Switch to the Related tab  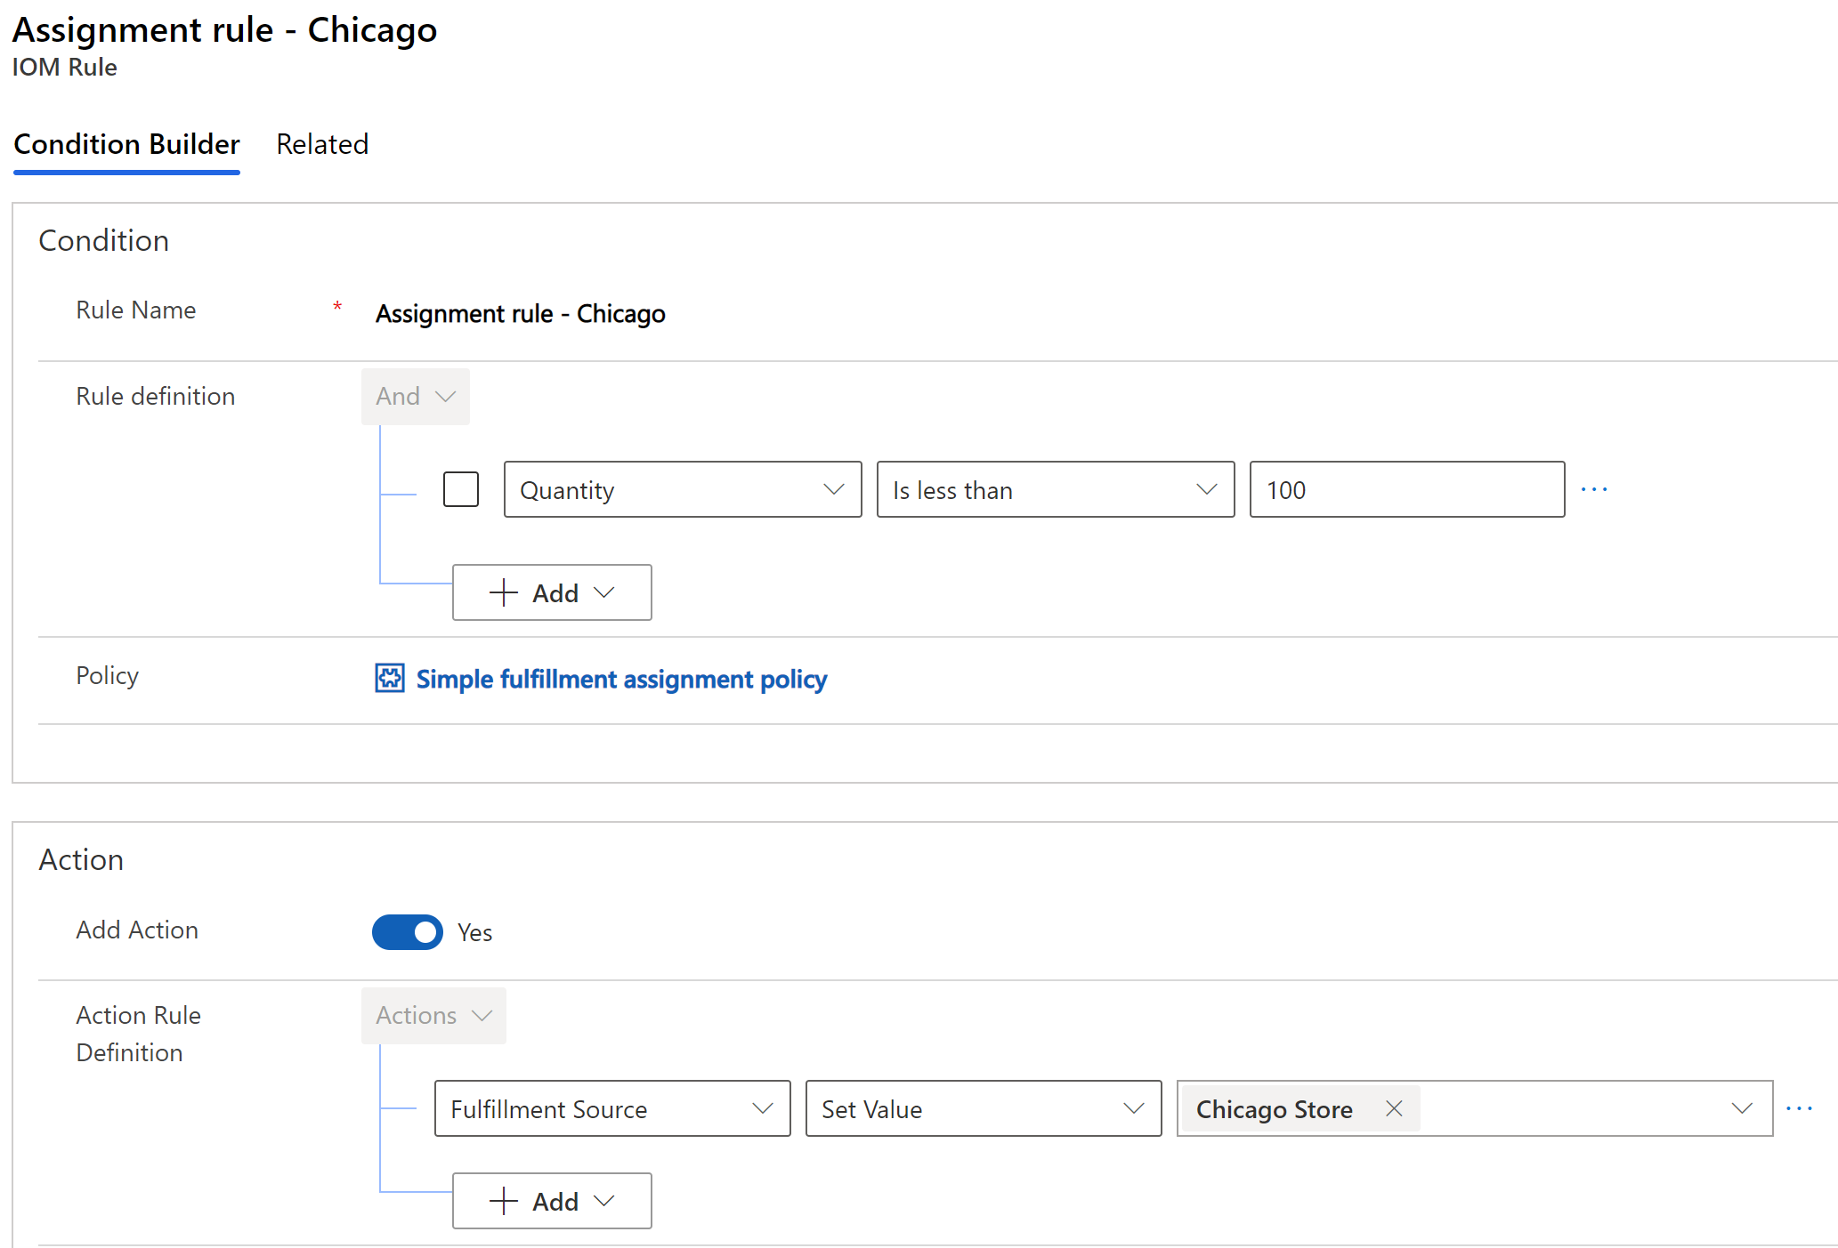coord(322,143)
